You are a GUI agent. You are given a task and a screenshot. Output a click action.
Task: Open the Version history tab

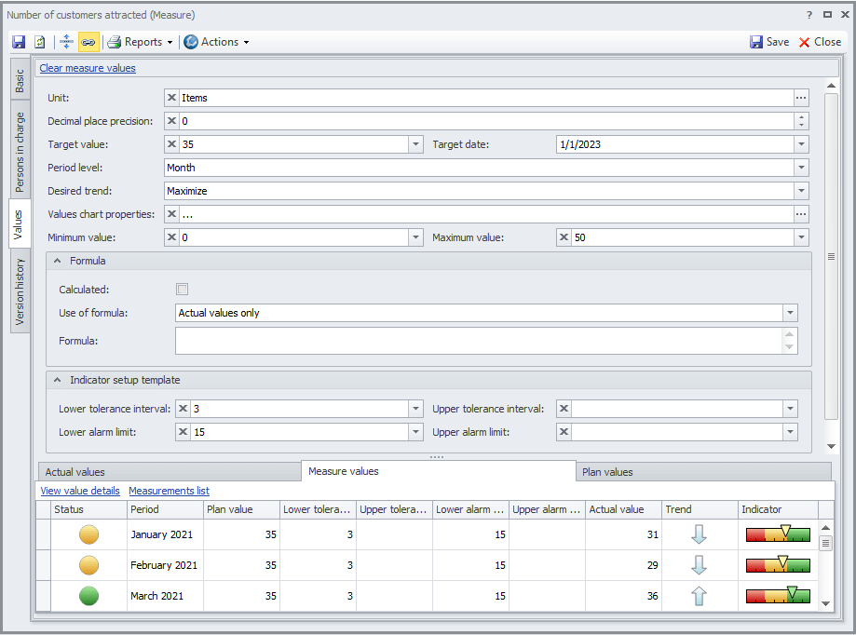(20, 291)
